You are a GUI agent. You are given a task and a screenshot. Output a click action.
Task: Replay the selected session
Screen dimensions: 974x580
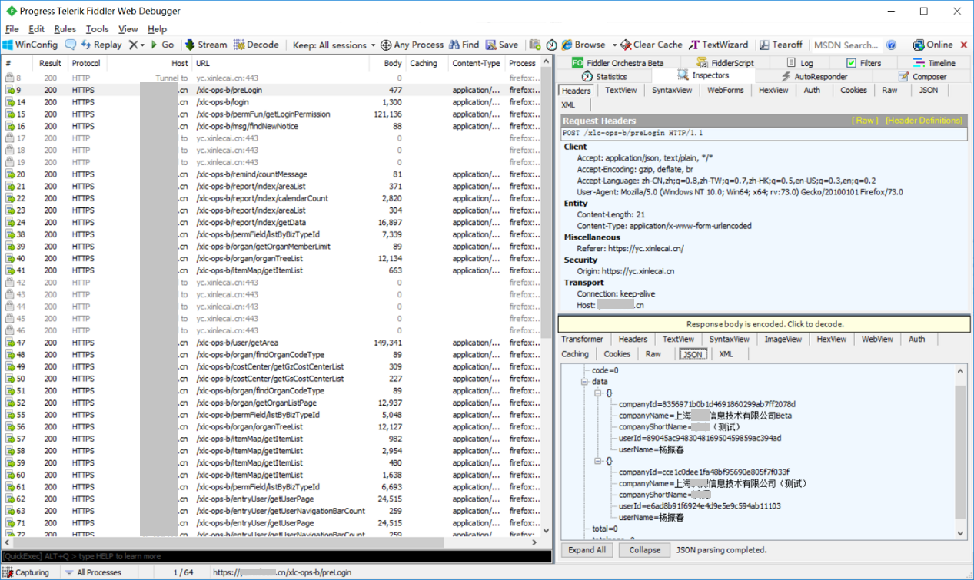coord(101,45)
